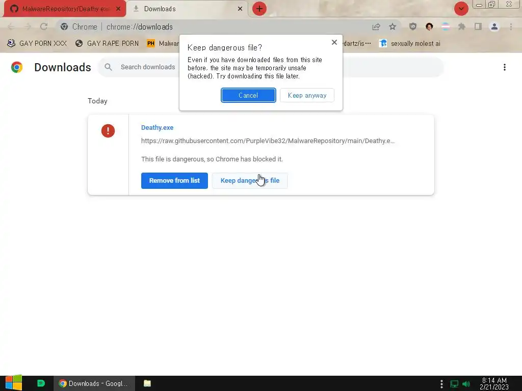This screenshot has width=522, height=391.
Task: Open the raw.githubusercontent.com download URL
Action: [x=268, y=141]
